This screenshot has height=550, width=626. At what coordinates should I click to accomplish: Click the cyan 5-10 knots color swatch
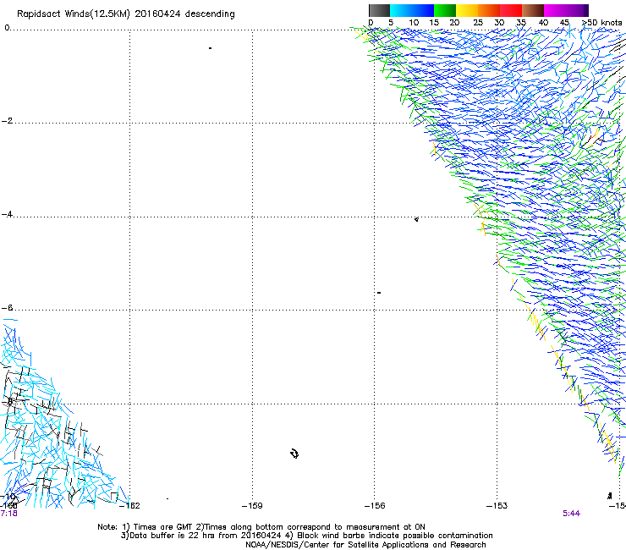(x=401, y=10)
